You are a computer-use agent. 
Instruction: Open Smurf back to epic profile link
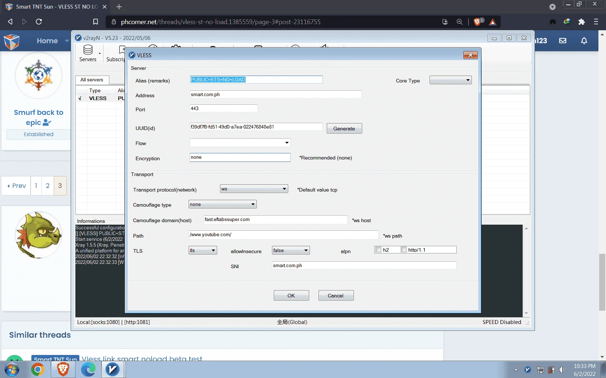(x=38, y=117)
